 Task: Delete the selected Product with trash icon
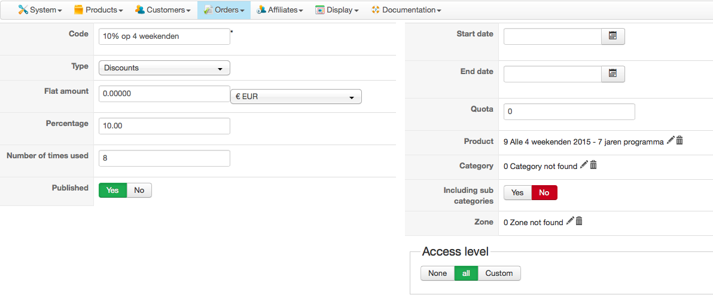tap(680, 140)
